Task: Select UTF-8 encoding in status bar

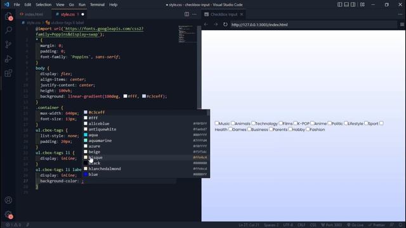Action: click(x=288, y=225)
